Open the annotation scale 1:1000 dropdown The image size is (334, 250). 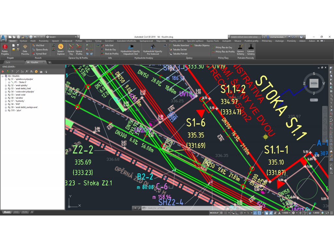(x=286, y=213)
